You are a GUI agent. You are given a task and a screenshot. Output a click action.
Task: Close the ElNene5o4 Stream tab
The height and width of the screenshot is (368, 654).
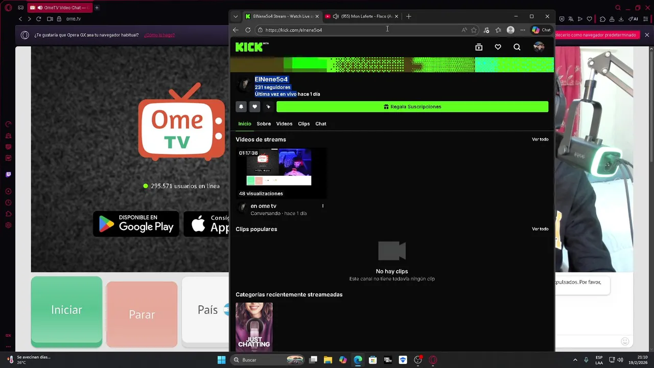(x=317, y=16)
